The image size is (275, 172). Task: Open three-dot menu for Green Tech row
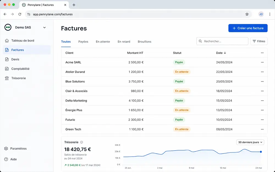pos(262,129)
